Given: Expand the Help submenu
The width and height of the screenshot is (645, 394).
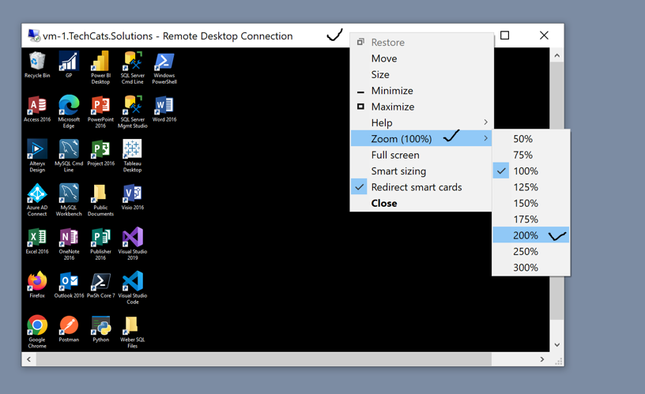Looking at the screenshot, I should pos(421,123).
